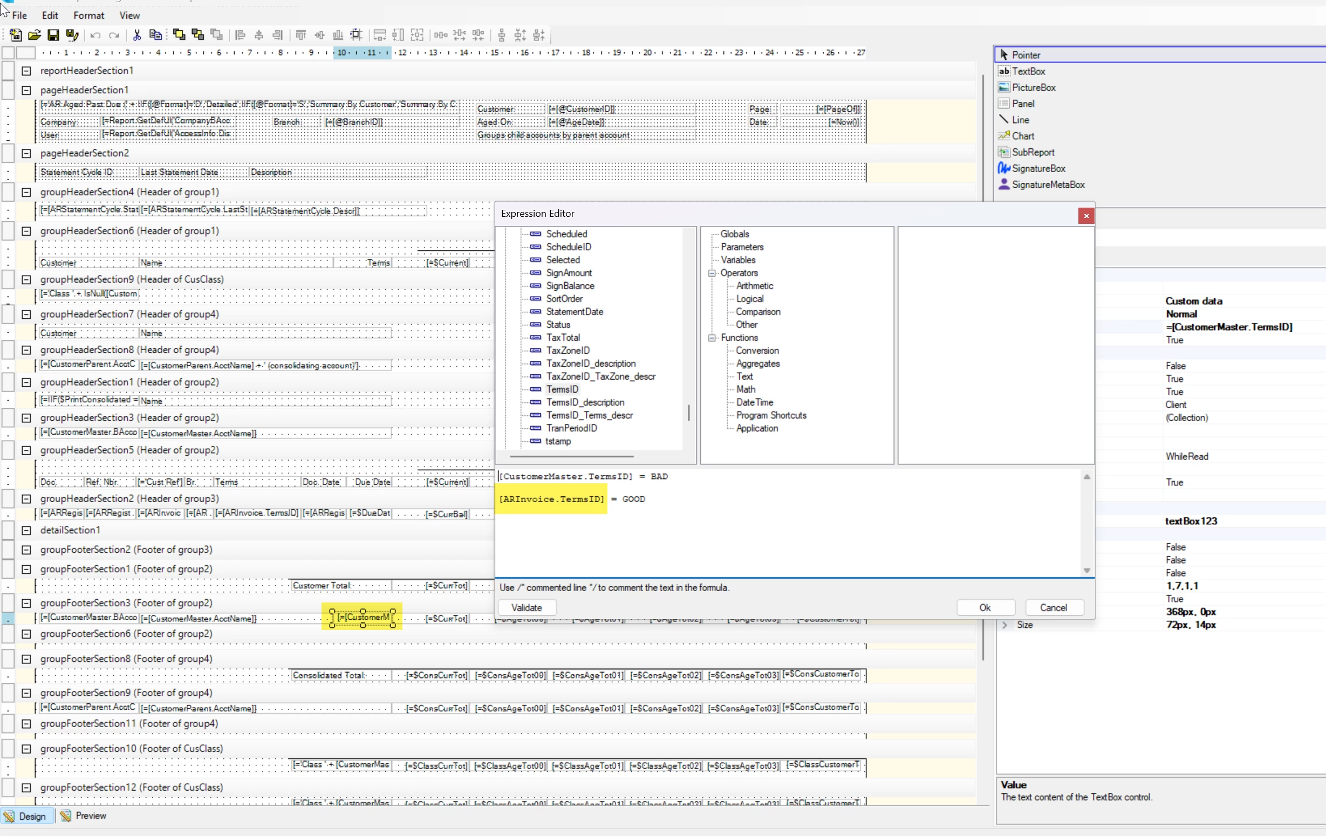Click the New report toolbar icon
Viewport: 1326px width, 836px height.
tap(16, 35)
